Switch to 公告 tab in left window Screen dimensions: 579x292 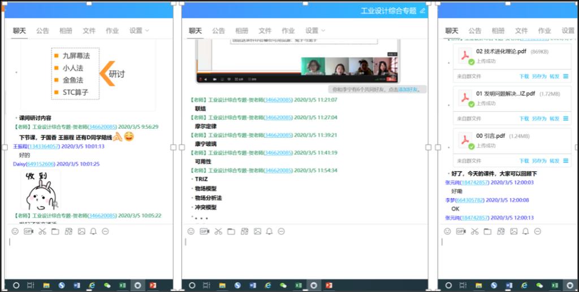[x=43, y=30]
